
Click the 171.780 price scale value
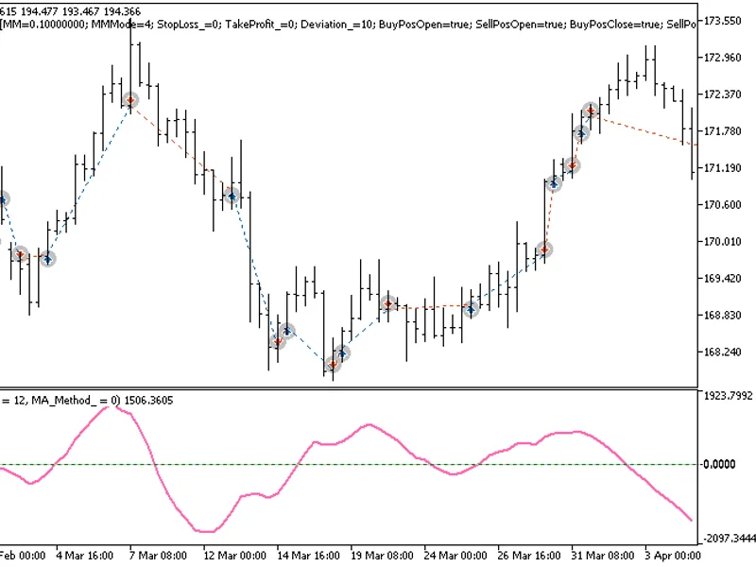pyautogui.click(x=722, y=131)
